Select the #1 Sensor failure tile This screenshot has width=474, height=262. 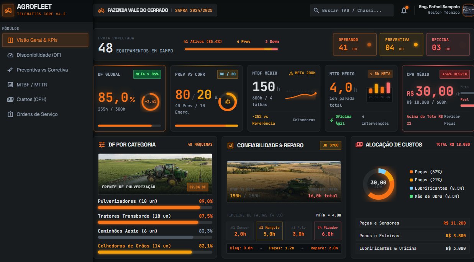[x=240, y=231]
